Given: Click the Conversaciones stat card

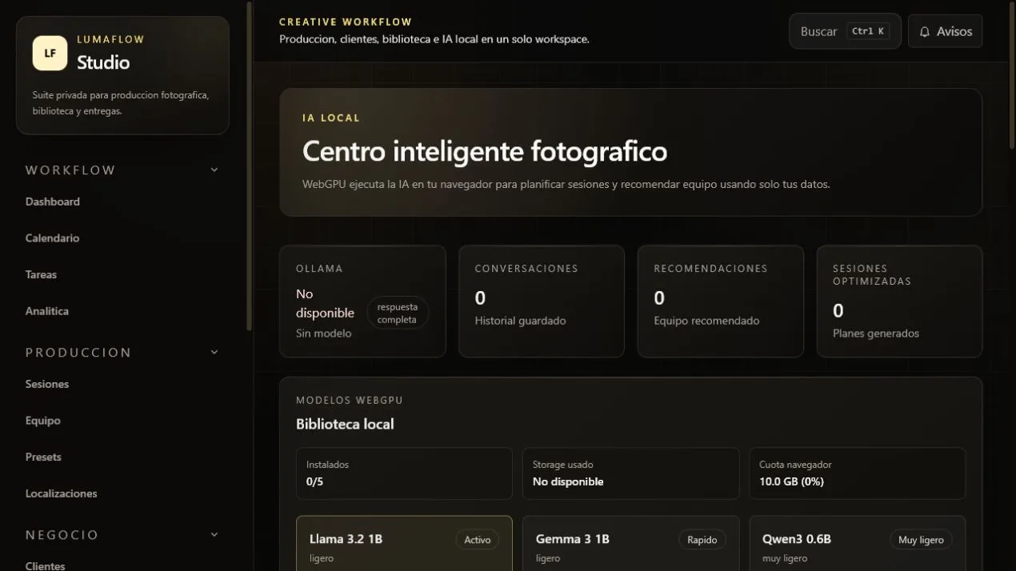Looking at the screenshot, I should [542, 301].
